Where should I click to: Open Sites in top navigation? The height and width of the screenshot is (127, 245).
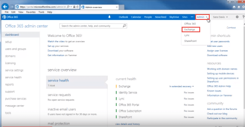185,17
